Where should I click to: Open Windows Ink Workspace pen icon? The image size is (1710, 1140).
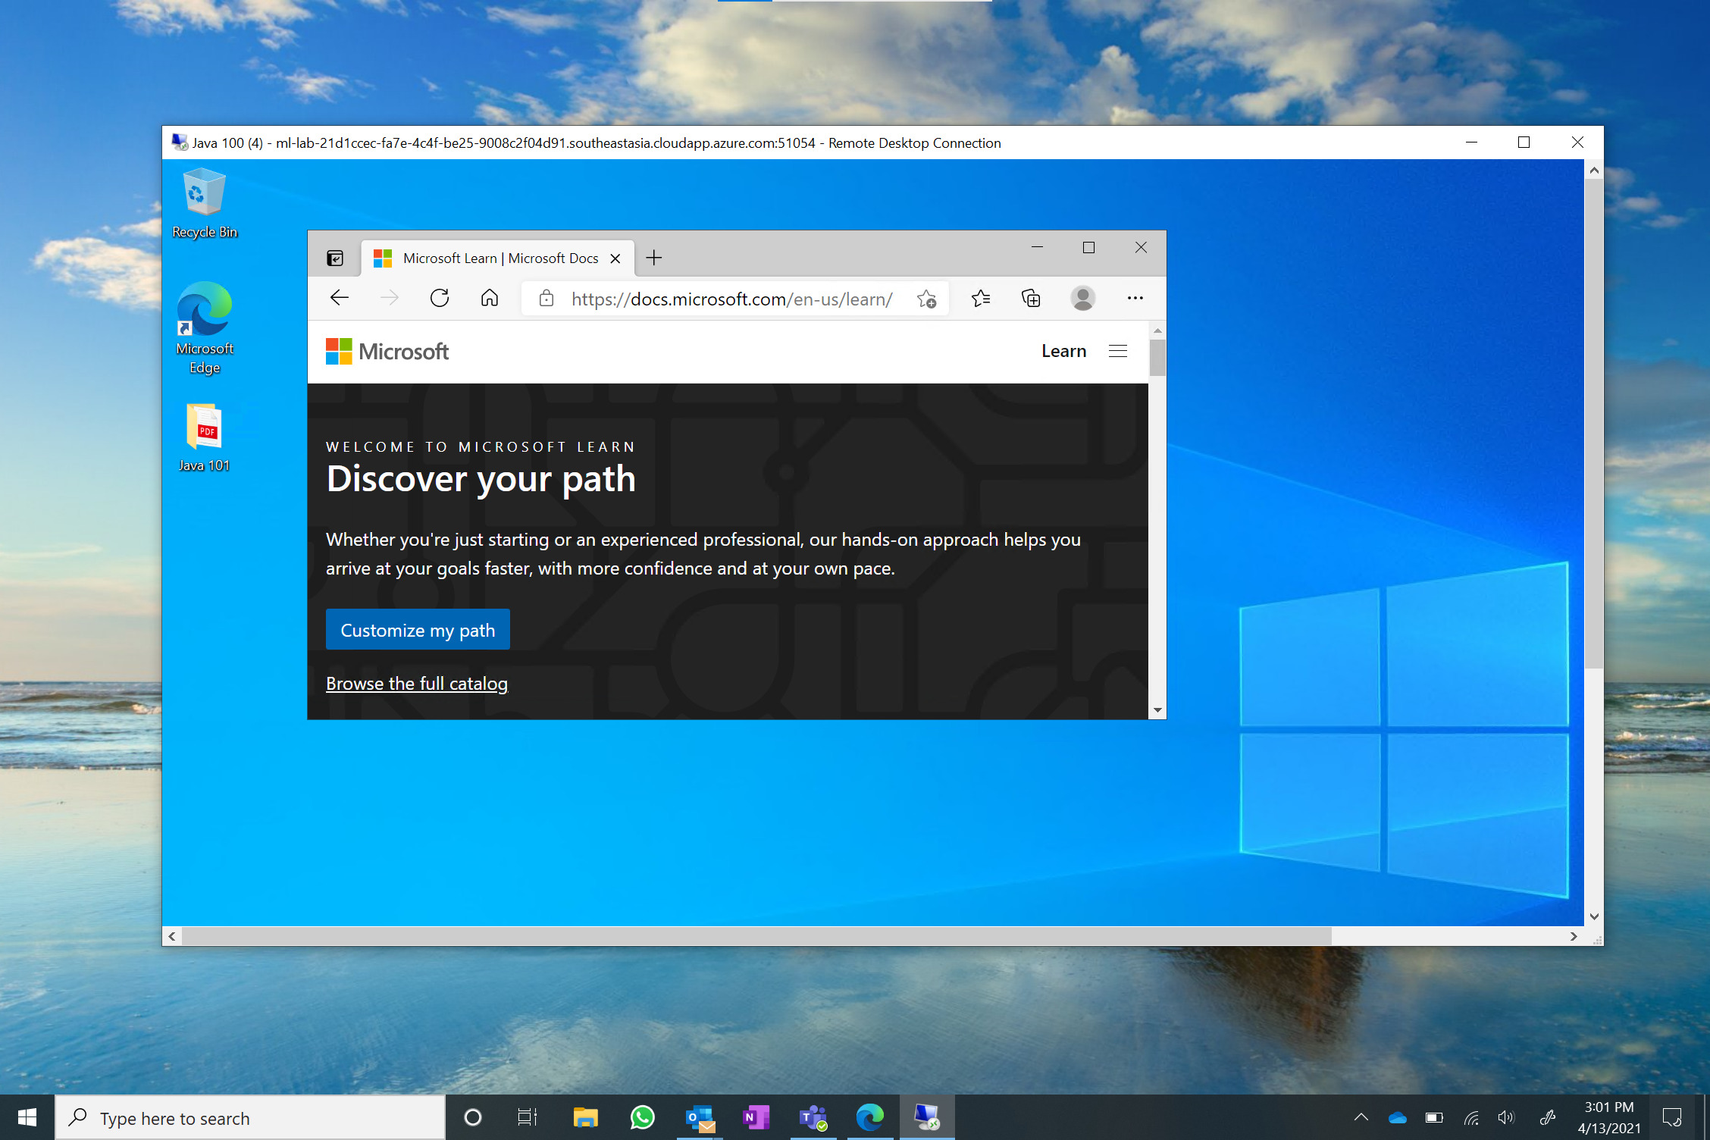(1549, 1117)
